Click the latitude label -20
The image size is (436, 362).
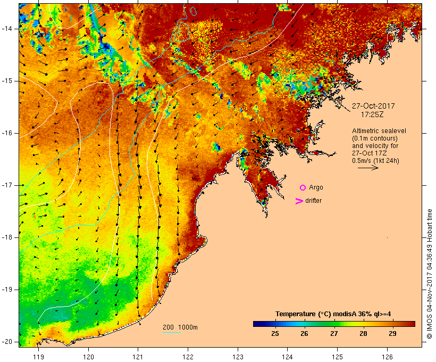tap(7, 342)
